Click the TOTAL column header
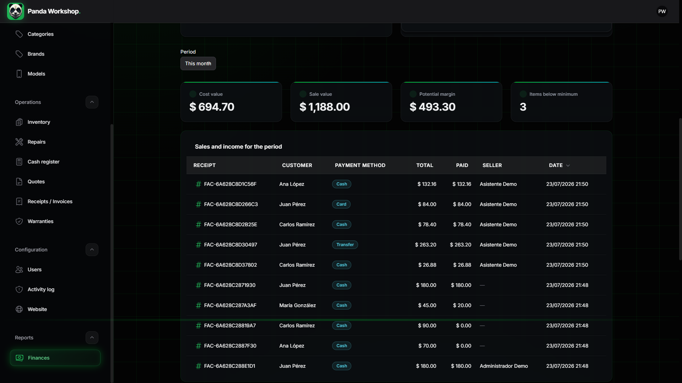 tap(425, 165)
